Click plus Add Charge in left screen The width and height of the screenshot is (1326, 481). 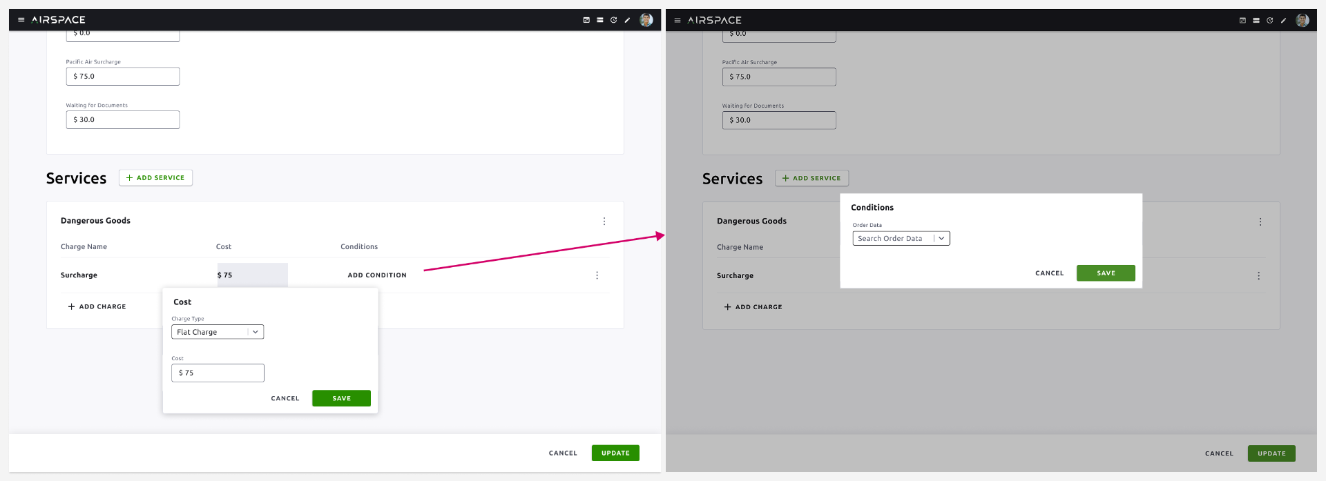(x=97, y=306)
